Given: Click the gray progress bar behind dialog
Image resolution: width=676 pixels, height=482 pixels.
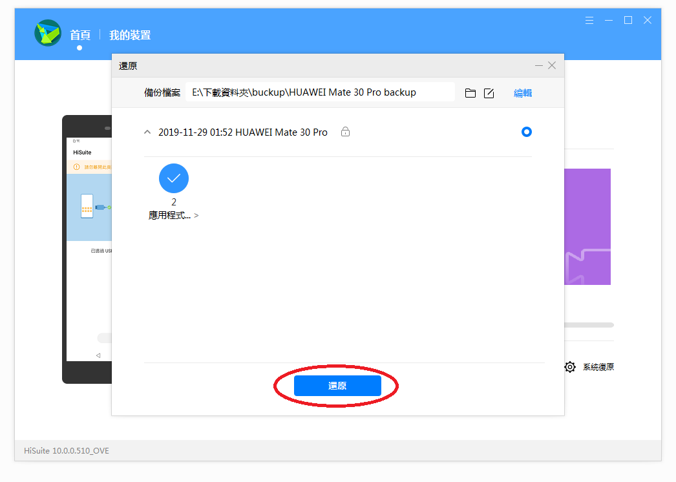Looking at the screenshot, I should 589,325.
